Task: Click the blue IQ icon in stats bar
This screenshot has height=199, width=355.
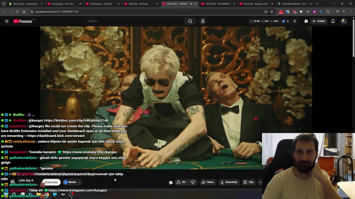Action: click(283, 21)
